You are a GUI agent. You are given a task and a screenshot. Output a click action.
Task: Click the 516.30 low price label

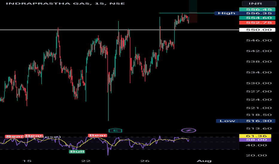[257, 121]
